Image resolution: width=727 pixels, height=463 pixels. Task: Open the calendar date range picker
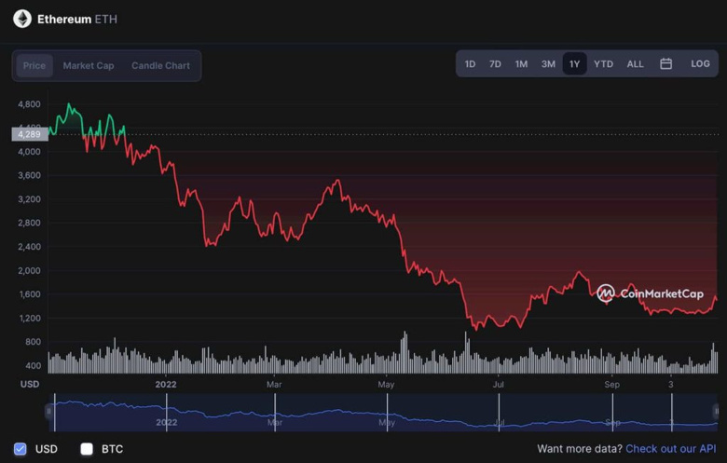(665, 64)
